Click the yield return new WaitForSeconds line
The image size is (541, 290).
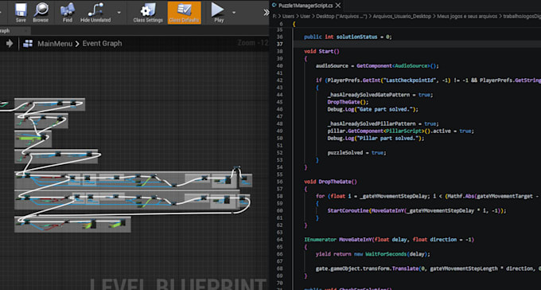pyautogui.click(x=372, y=254)
